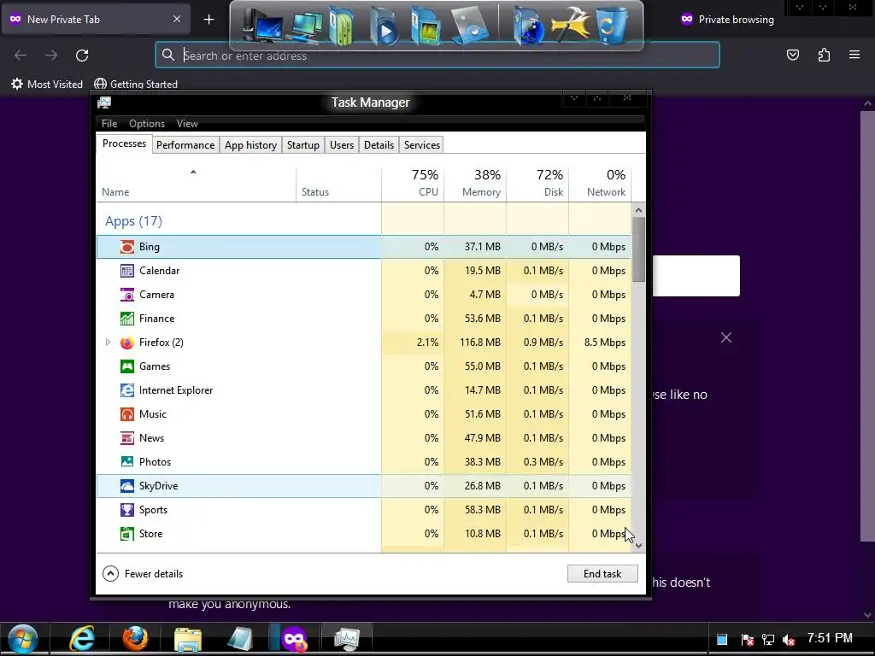
Task: Expand the Firefox (2) process group
Action: [x=109, y=343]
